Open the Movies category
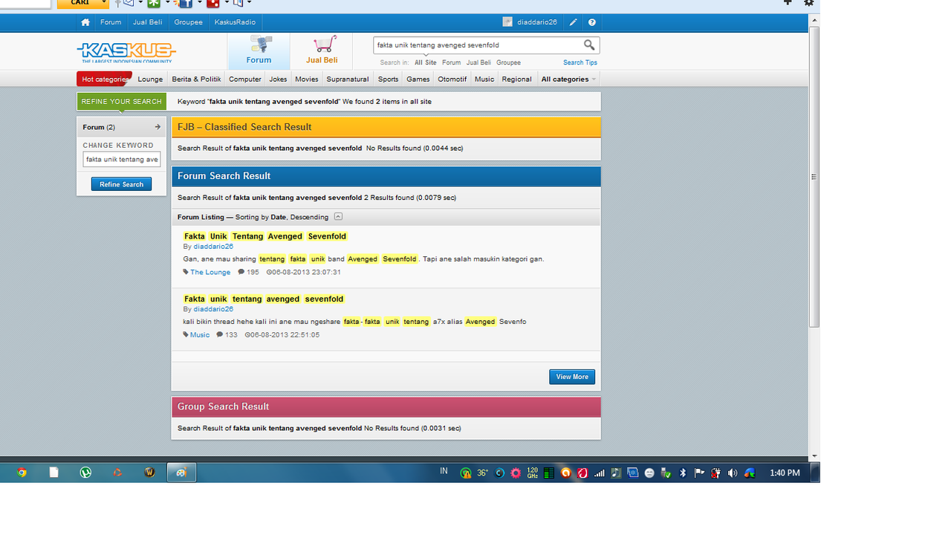This screenshot has width=951, height=535. coord(306,79)
